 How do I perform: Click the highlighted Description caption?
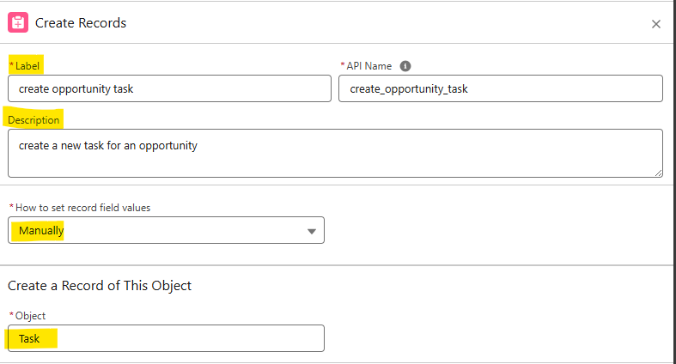click(33, 120)
